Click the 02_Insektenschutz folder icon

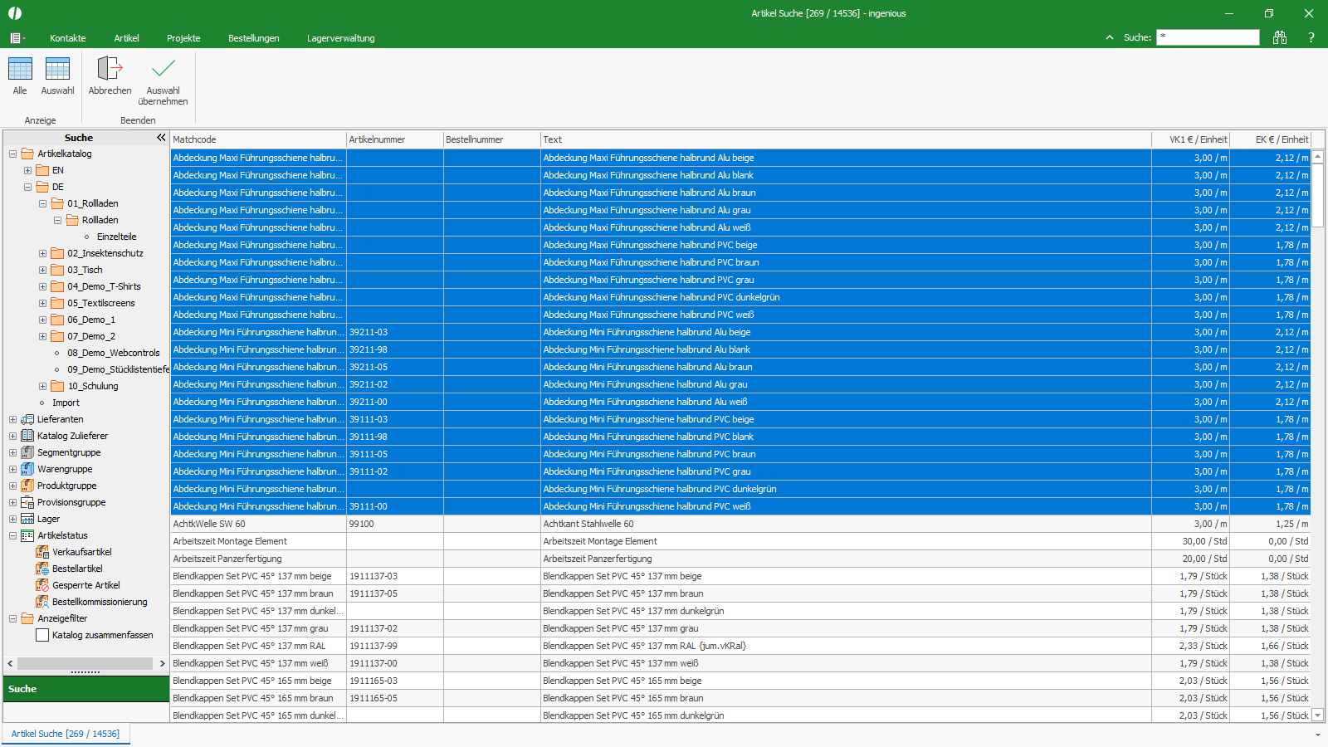[57, 253]
